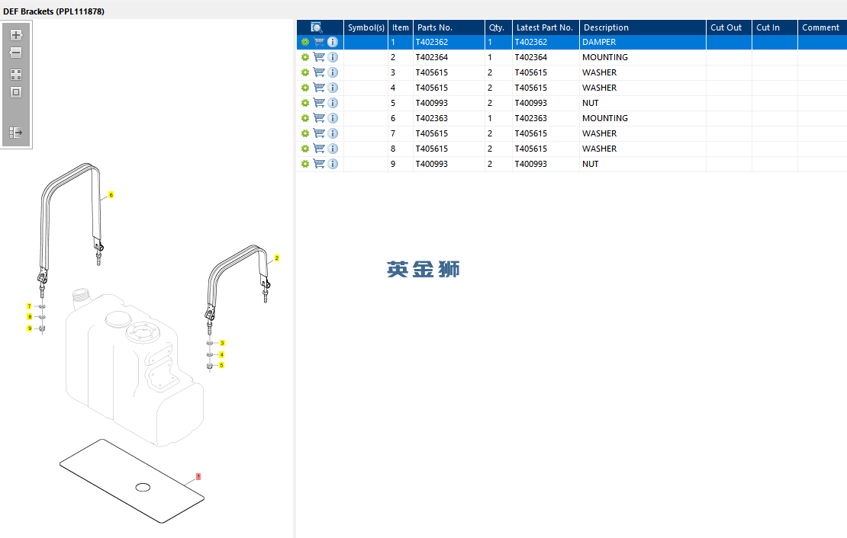Click the Cut Out column header

tap(729, 27)
